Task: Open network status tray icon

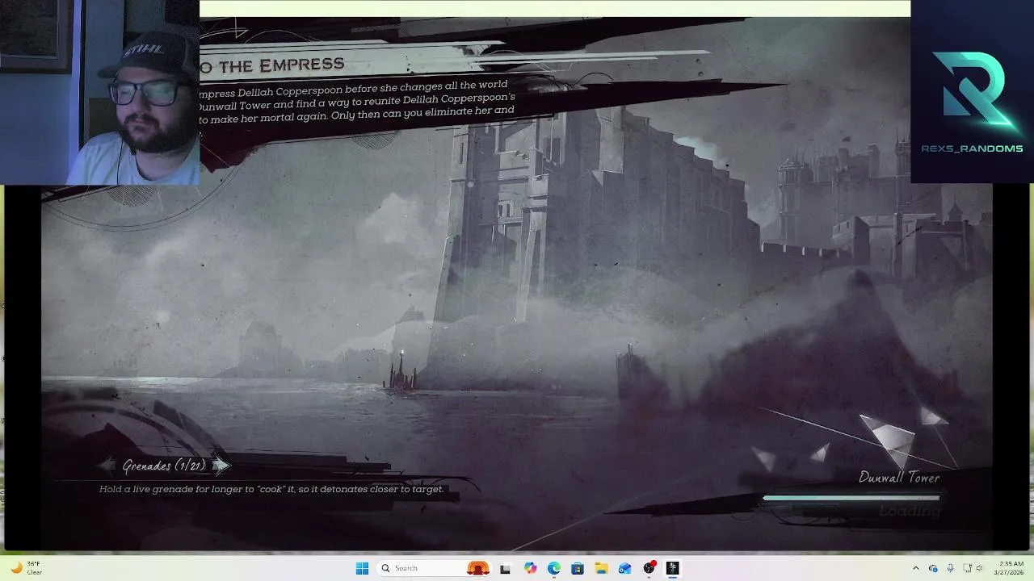Action: click(966, 568)
